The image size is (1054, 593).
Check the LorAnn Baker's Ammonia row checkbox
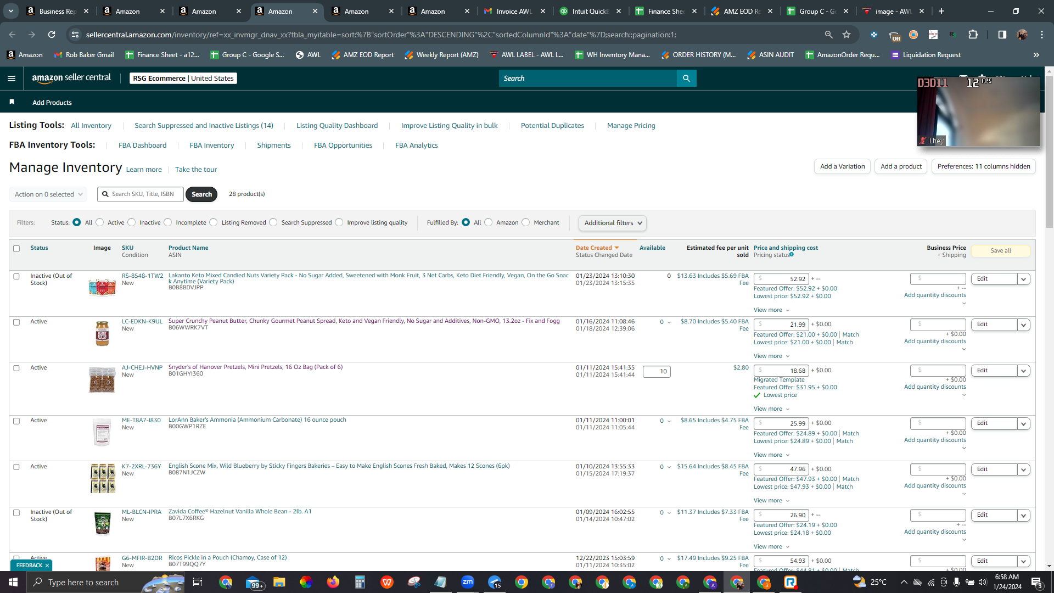pos(16,421)
